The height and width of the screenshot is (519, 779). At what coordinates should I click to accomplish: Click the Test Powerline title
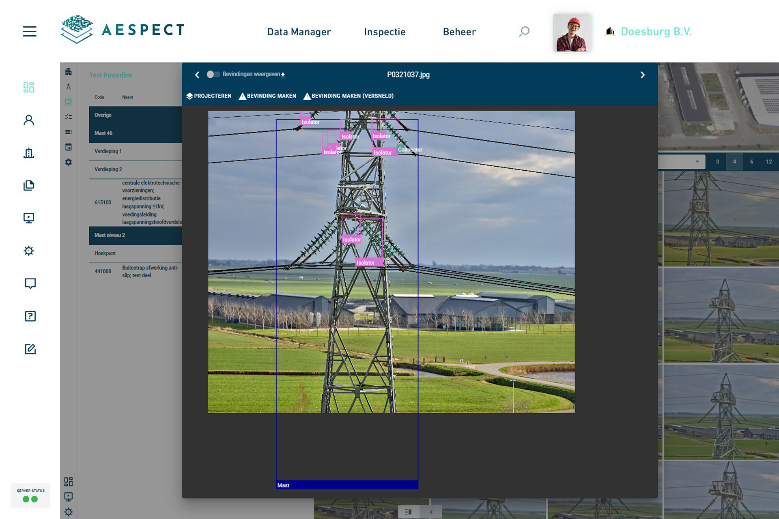pyautogui.click(x=111, y=75)
